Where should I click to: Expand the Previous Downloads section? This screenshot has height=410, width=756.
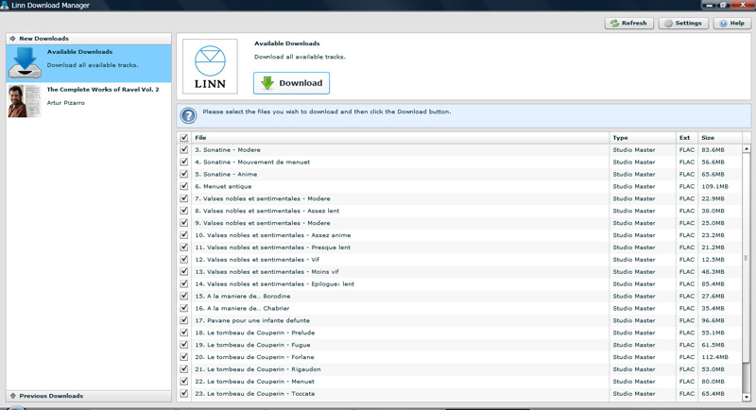click(x=12, y=396)
